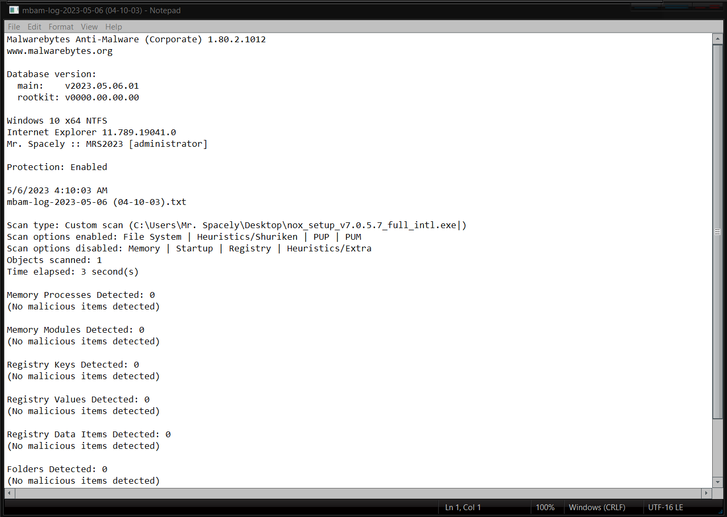Click the vertical scrollbar thumb

(717, 232)
